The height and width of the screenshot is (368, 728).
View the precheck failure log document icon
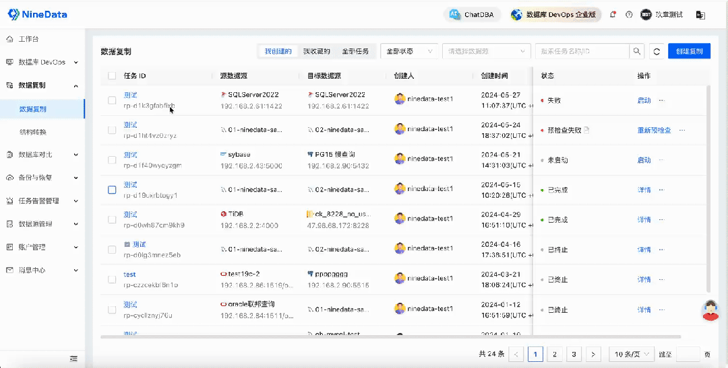[586, 131]
